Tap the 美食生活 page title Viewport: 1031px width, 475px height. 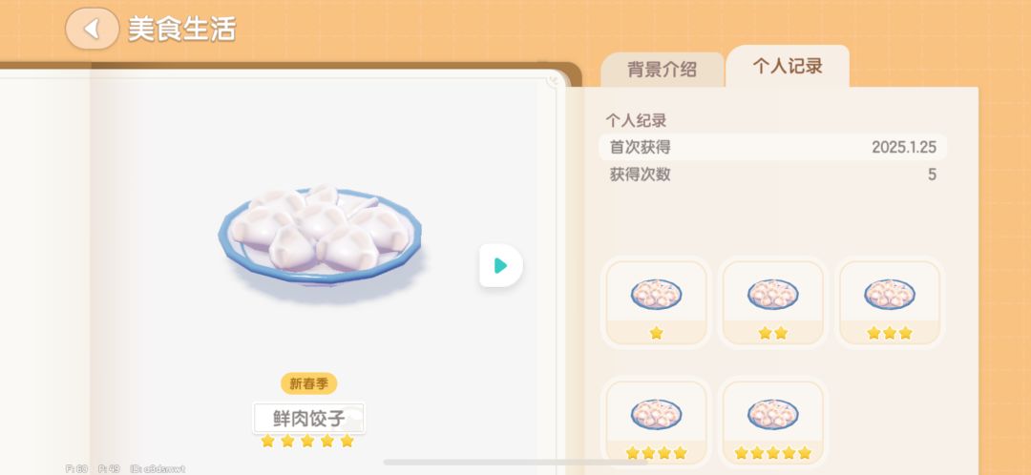182,29
